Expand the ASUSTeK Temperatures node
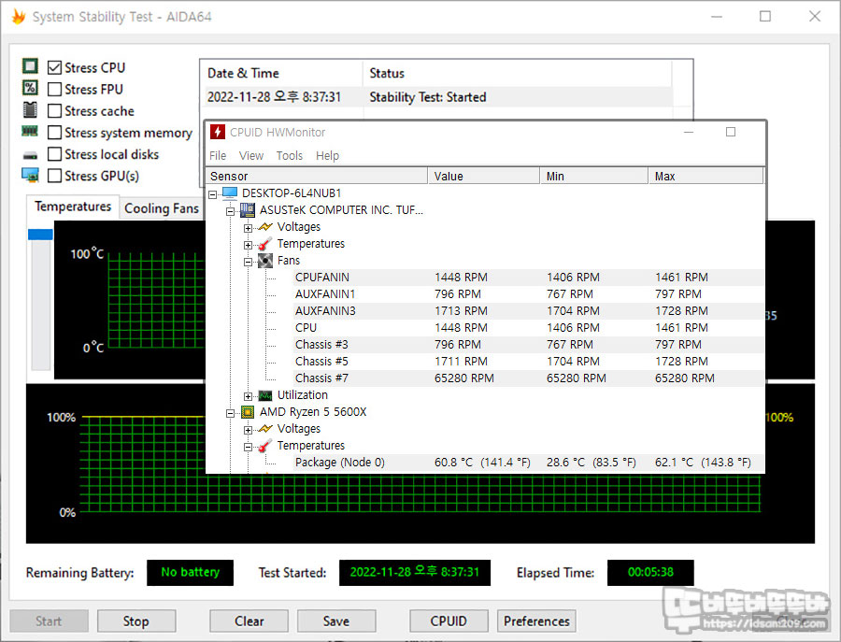 pyautogui.click(x=248, y=245)
